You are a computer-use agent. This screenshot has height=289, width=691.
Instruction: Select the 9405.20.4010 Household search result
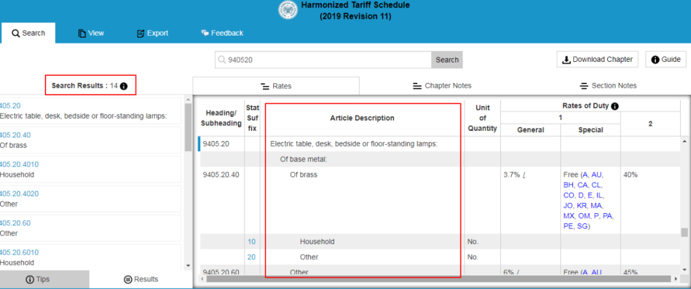90,169
